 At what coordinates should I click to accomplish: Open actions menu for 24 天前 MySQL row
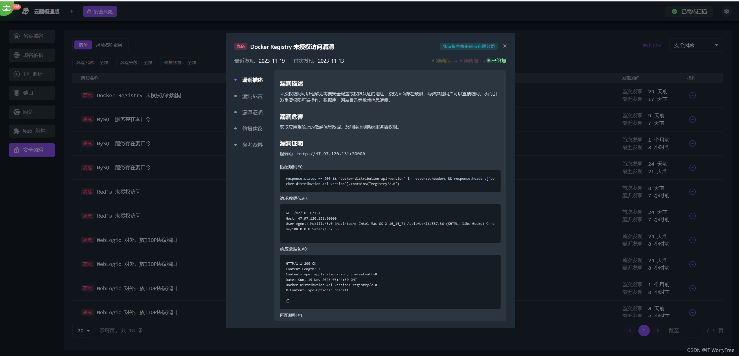(x=692, y=168)
